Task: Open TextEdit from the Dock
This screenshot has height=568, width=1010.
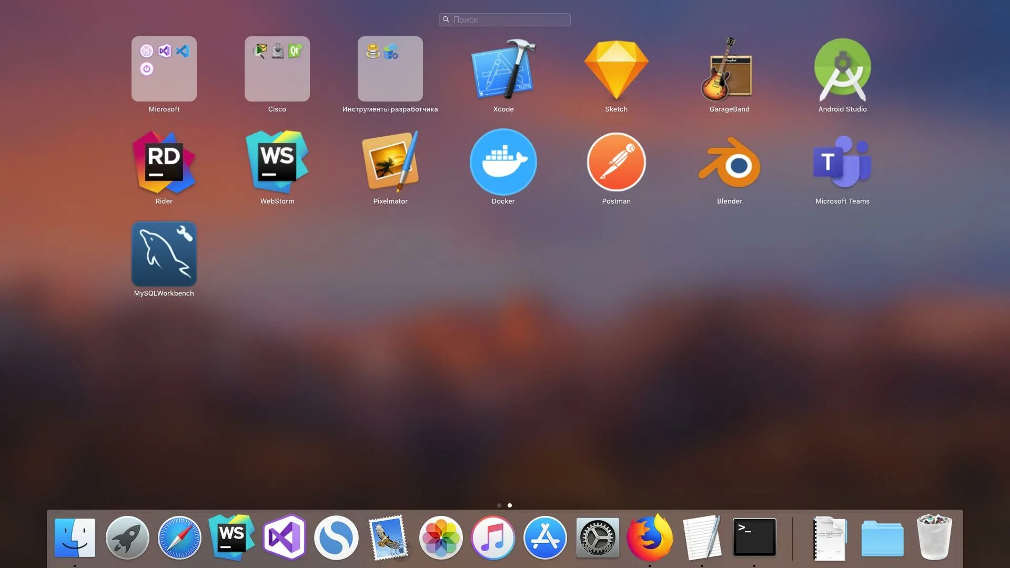Action: (702, 537)
